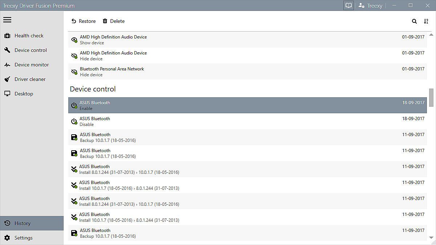This screenshot has width=436, height=245.
Task: Select the highlighted ASUS Bluetooth Enable row
Action: [x=247, y=105]
